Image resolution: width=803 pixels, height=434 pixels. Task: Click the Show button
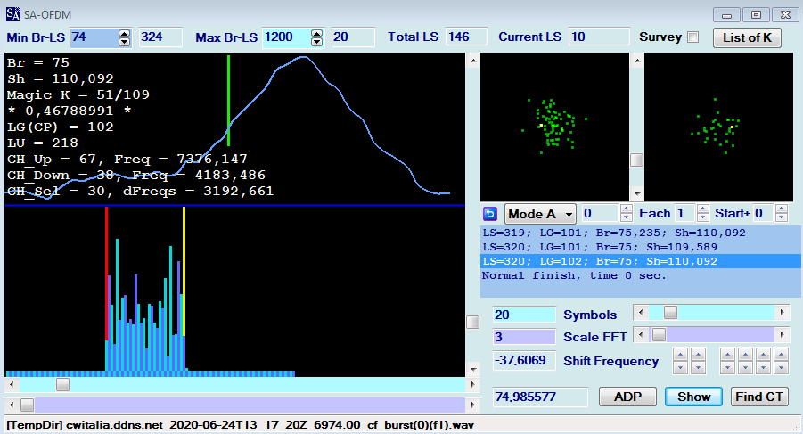coord(694,397)
